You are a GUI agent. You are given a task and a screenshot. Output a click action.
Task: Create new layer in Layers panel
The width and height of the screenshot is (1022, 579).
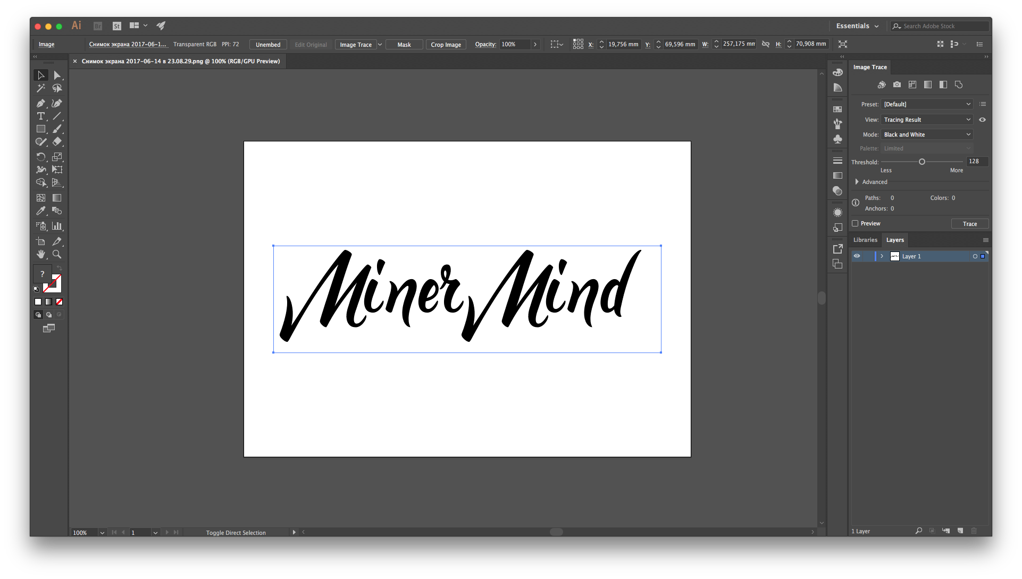pyautogui.click(x=960, y=531)
